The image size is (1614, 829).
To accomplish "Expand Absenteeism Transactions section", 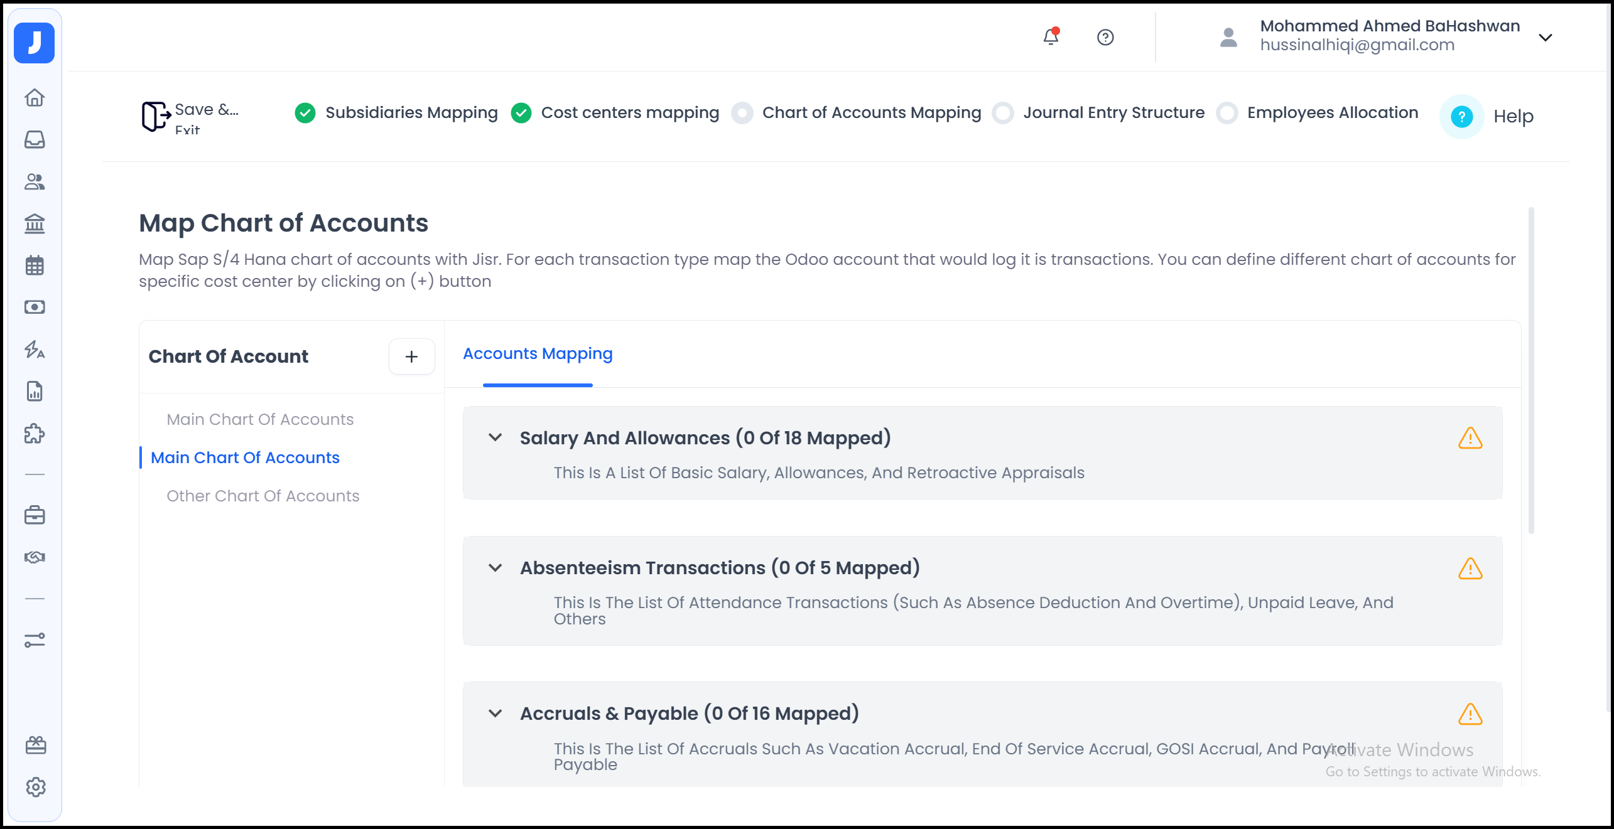I will pyautogui.click(x=496, y=568).
